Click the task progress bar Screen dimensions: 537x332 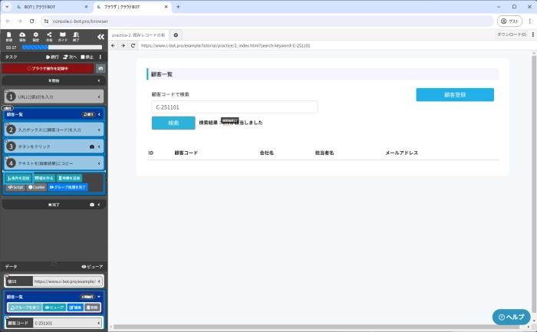click(x=63, y=47)
